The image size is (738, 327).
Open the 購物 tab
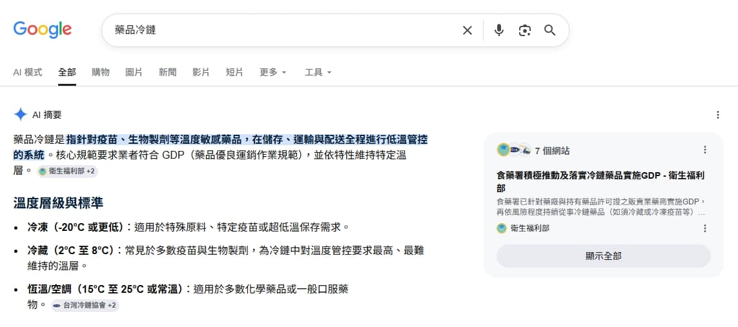pos(101,72)
